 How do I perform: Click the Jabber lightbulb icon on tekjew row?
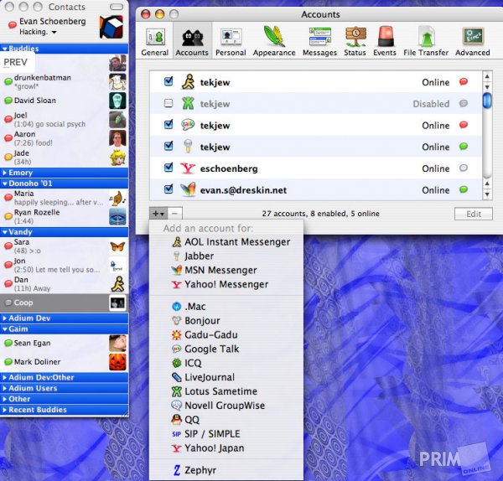pyautogui.click(x=188, y=146)
